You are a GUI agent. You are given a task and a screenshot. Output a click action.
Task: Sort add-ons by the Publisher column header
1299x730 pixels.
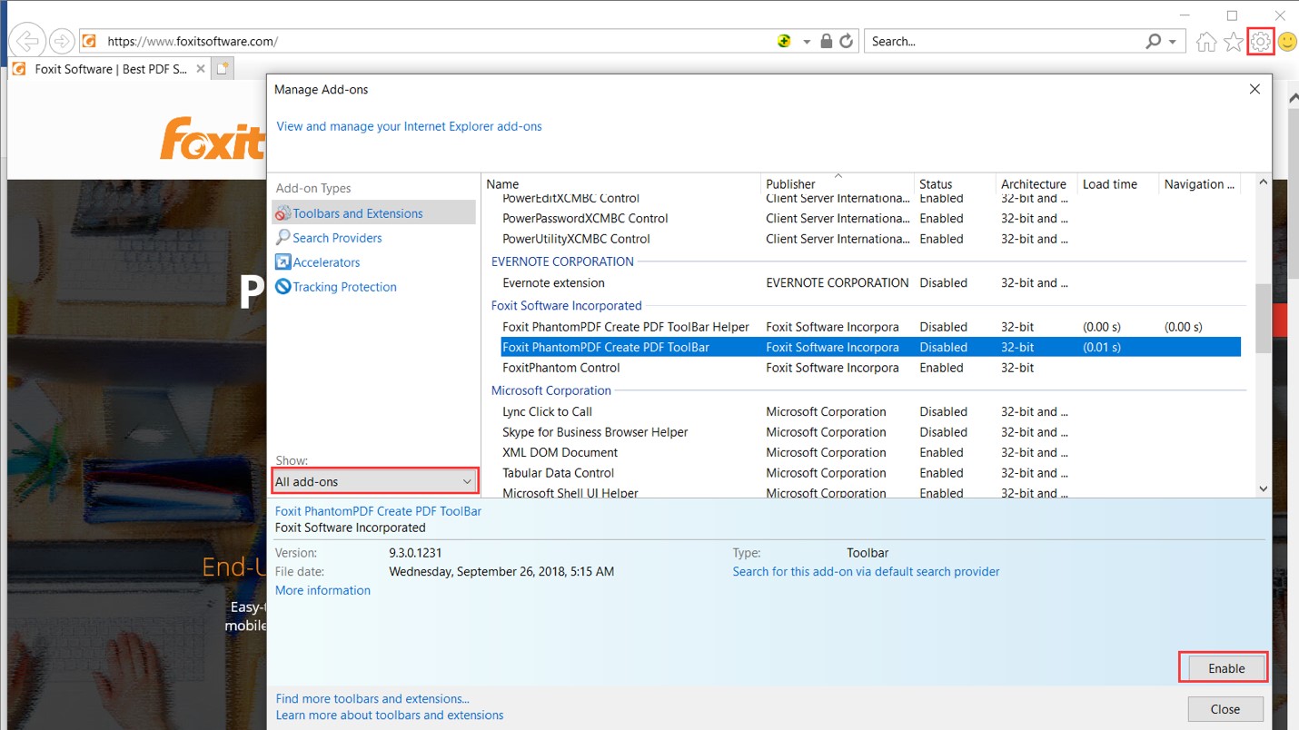[837, 183]
